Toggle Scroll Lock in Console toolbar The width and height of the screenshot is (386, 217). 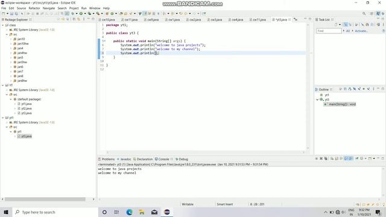point(337,159)
